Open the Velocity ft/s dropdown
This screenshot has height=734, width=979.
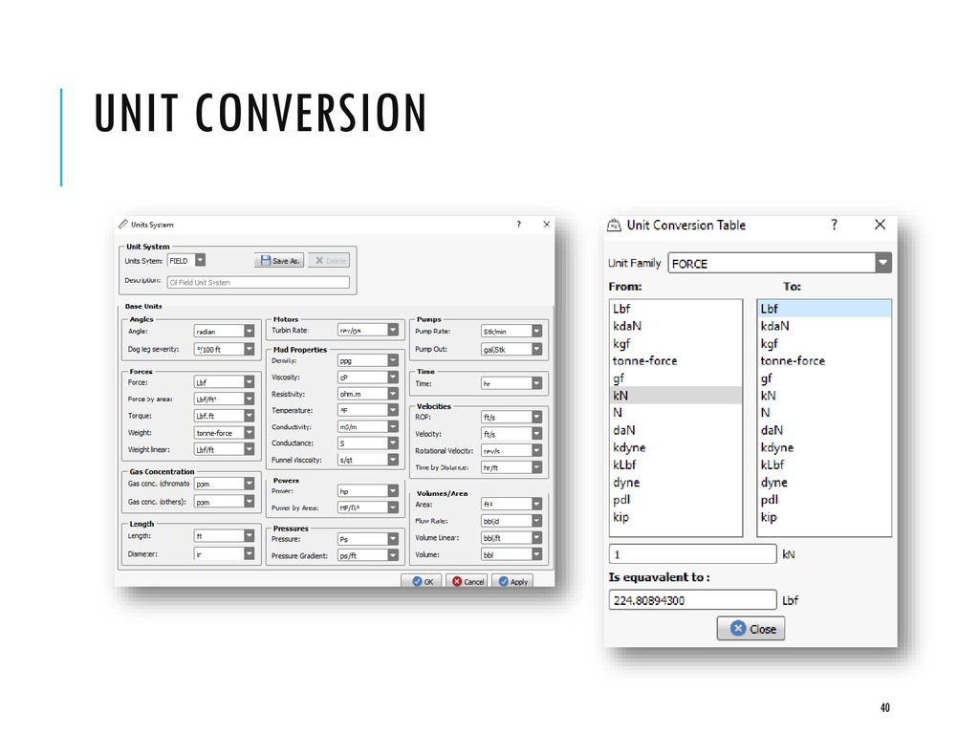(536, 434)
